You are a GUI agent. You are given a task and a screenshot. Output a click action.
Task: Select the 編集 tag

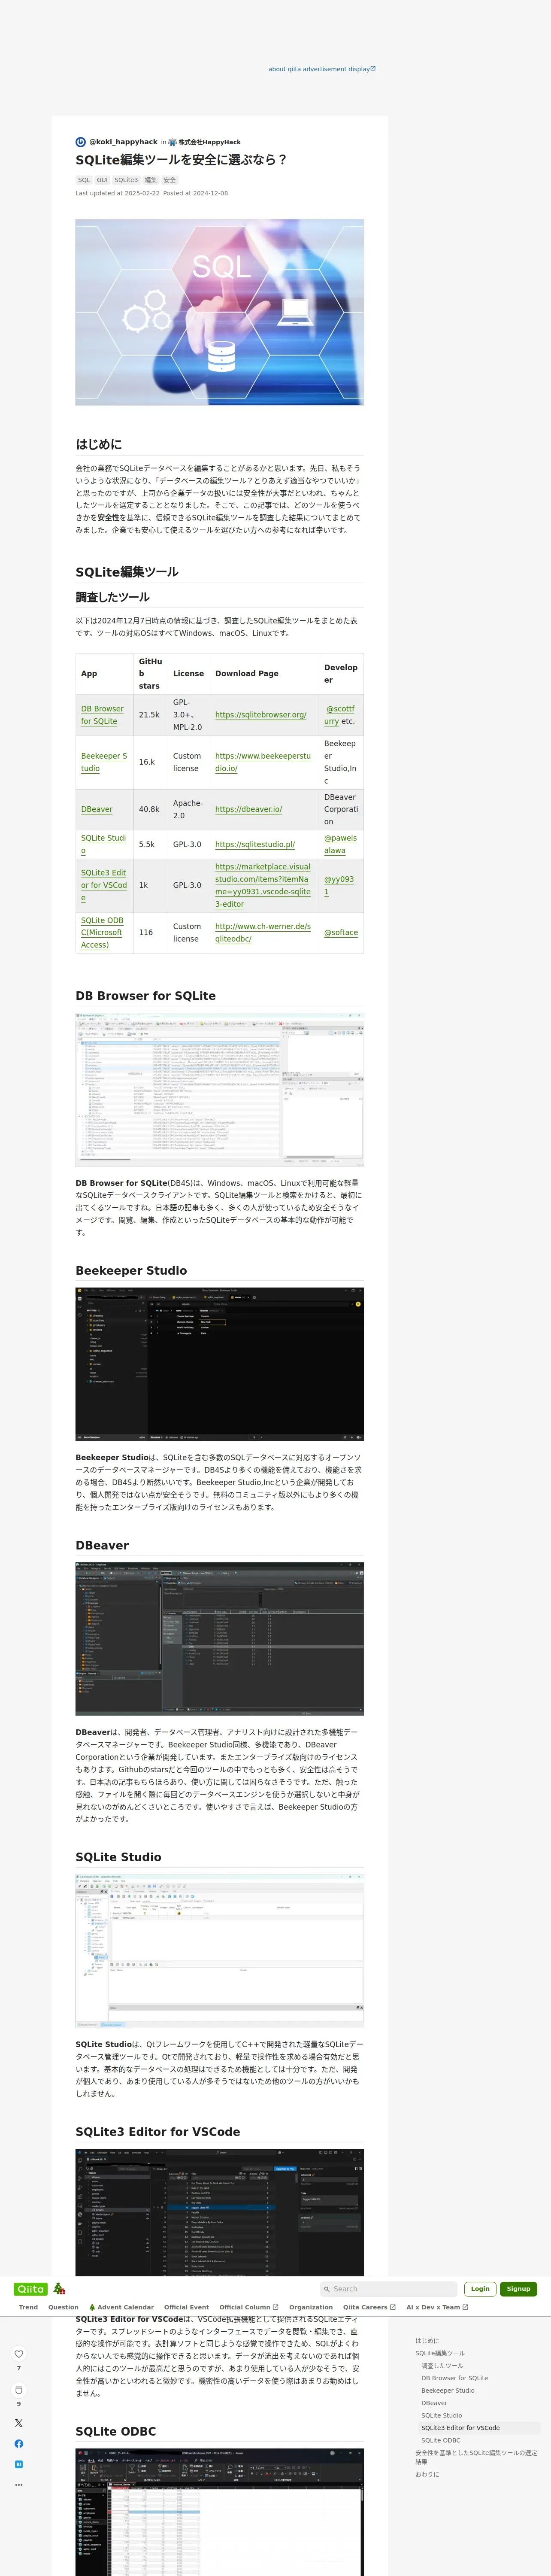pos(151,180)
